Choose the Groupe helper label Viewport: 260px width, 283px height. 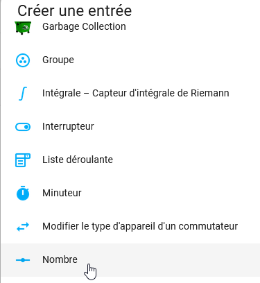(x=58, y=60)
